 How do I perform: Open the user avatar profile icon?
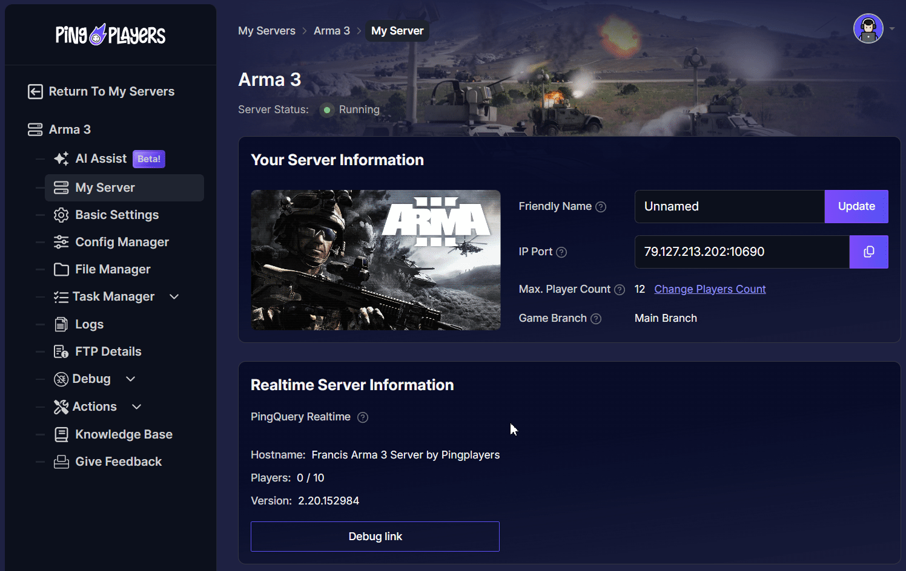pyautogui.click(x=868, y=28)
